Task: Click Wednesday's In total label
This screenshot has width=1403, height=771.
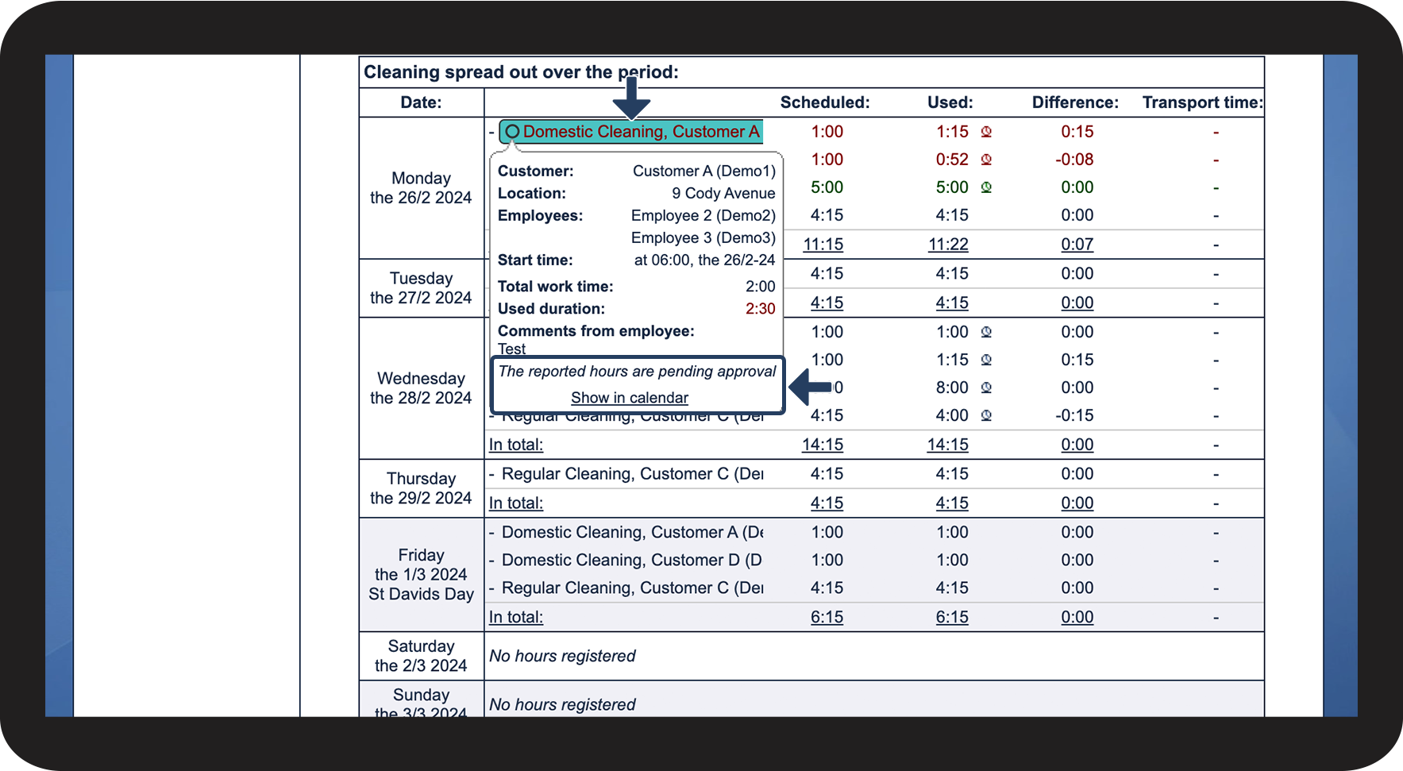Action: coord(516,445)
